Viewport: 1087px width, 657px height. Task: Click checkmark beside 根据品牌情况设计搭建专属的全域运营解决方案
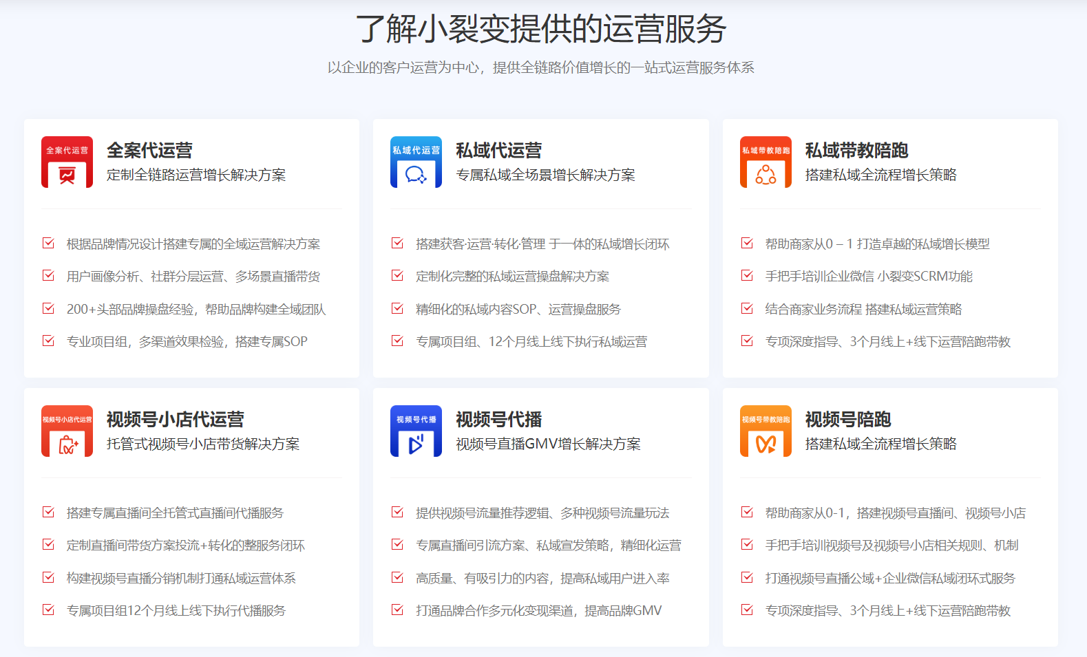point(48,243)
